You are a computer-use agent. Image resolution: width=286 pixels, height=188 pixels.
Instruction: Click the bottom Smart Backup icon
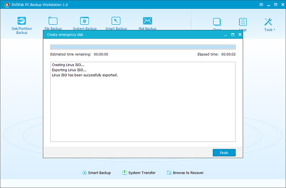pos(84,173)
